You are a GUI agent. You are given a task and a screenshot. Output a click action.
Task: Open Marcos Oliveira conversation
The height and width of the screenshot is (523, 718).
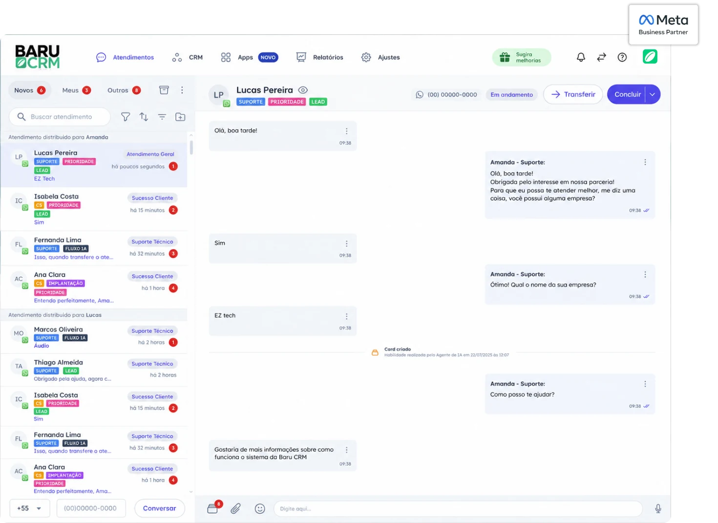coord(94,337)
